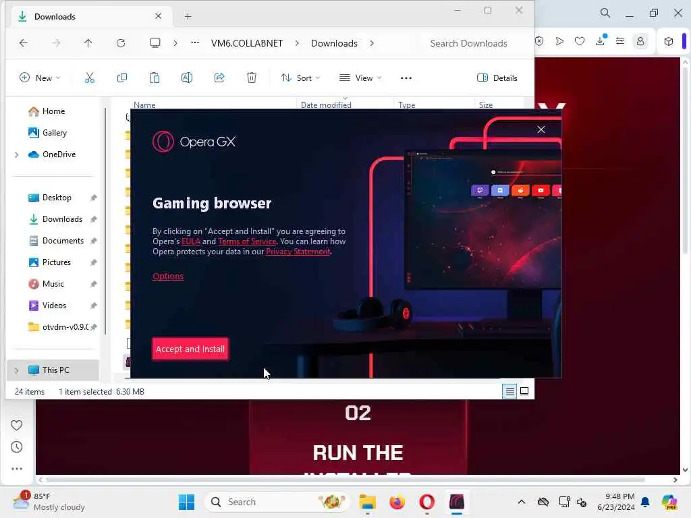Click the Rename icon in Explorer toolbar

(x=187, y=78)
